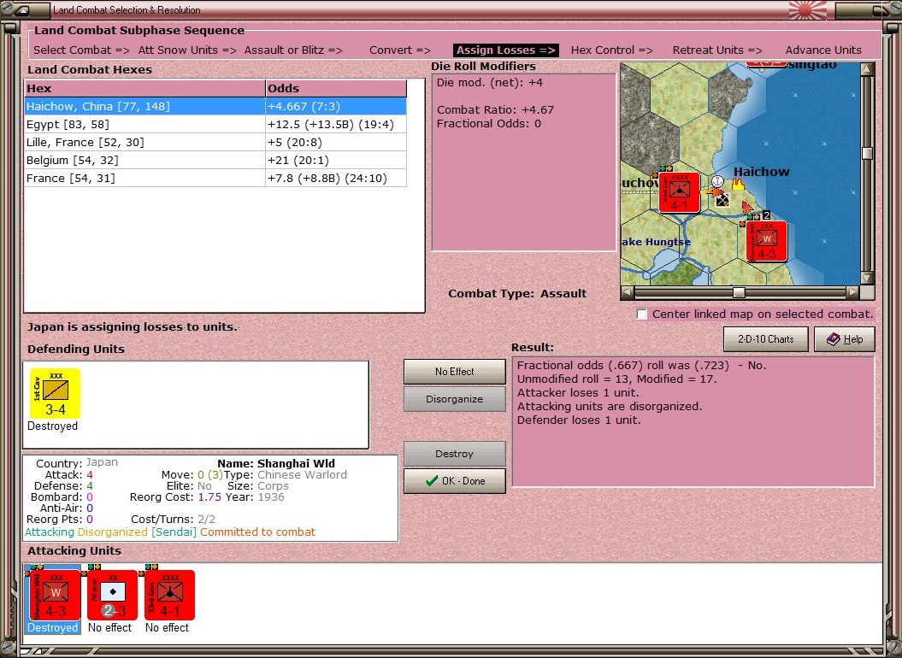Viewport: 902px width, 658px height.
Task: Click the Att Snow Units subphase step
Action: (x=187, y=50)
